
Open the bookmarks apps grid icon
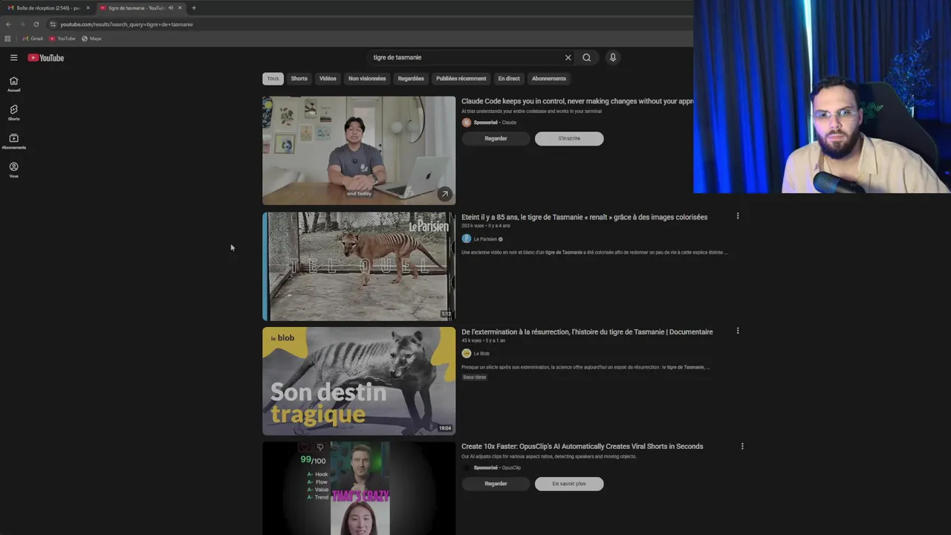[x=8, y=39]
